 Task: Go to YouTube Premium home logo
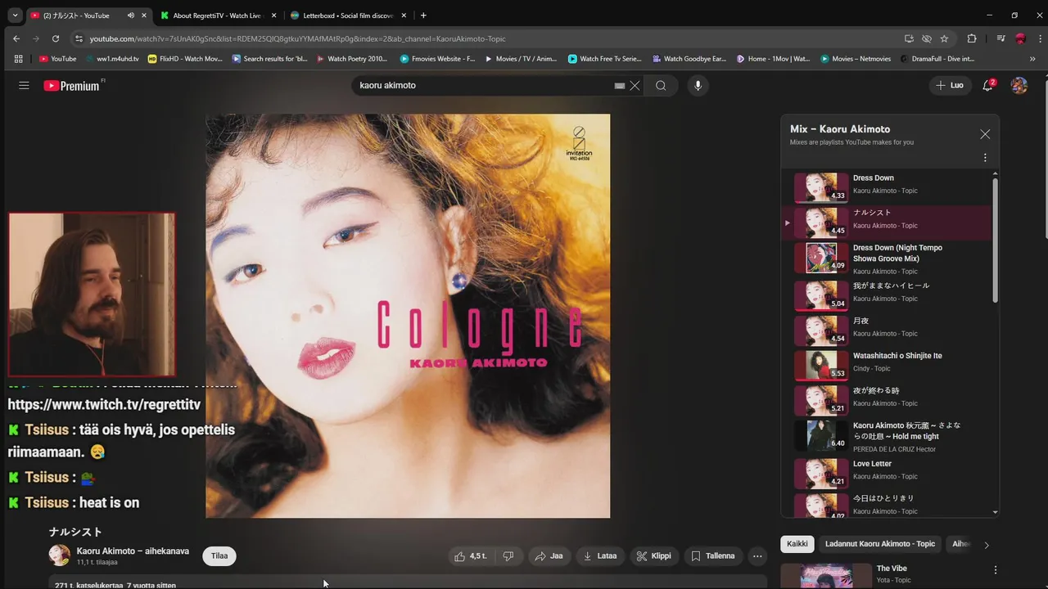(x=74, y=85)
